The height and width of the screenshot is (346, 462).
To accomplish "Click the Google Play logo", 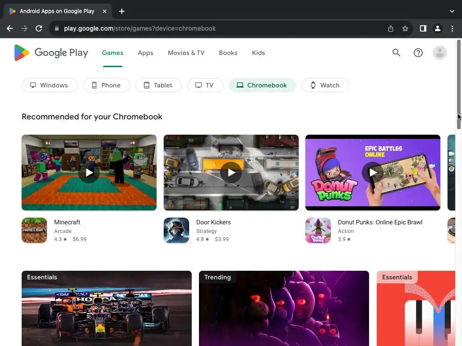I will [51, 53].
